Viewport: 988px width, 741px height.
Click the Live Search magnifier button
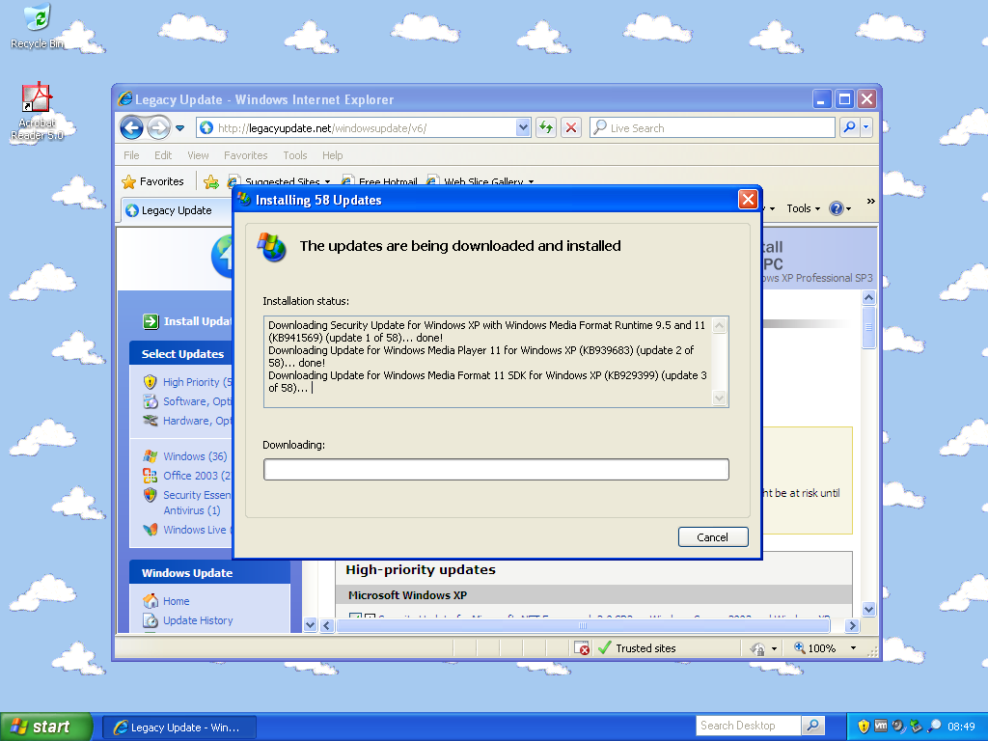click(x=849, y=128)
